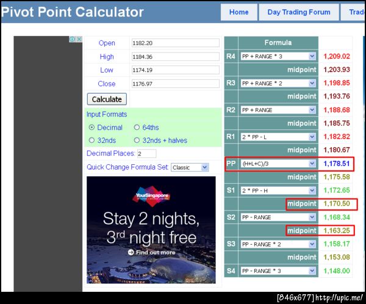Select the 32nds input format
The height and width of the screenshot is (304, 366).
[x=91, y=140]
